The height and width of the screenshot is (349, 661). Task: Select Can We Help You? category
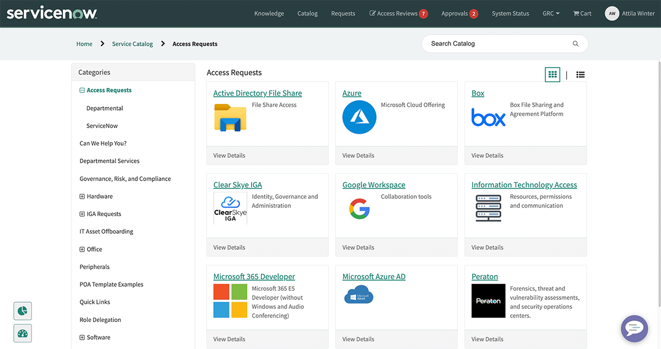[x=103, y=144]
